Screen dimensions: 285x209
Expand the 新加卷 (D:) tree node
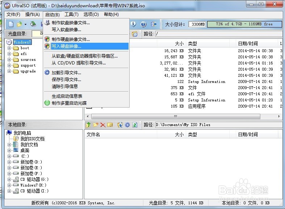[9, 162]
